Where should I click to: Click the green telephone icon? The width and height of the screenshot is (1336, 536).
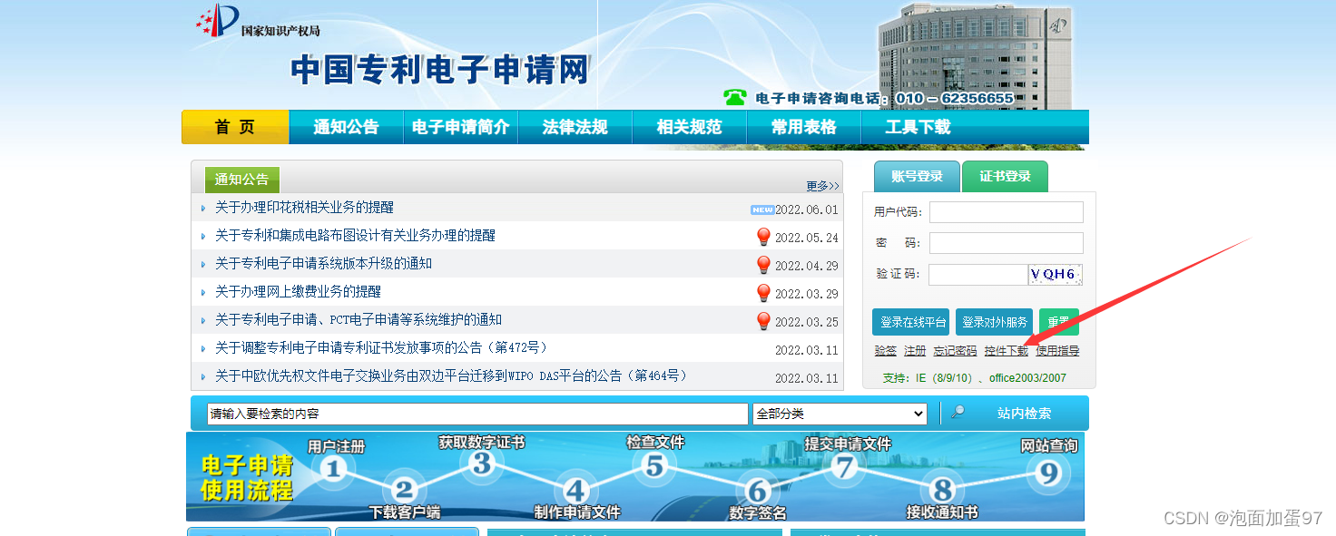click(x=735, y=97)
